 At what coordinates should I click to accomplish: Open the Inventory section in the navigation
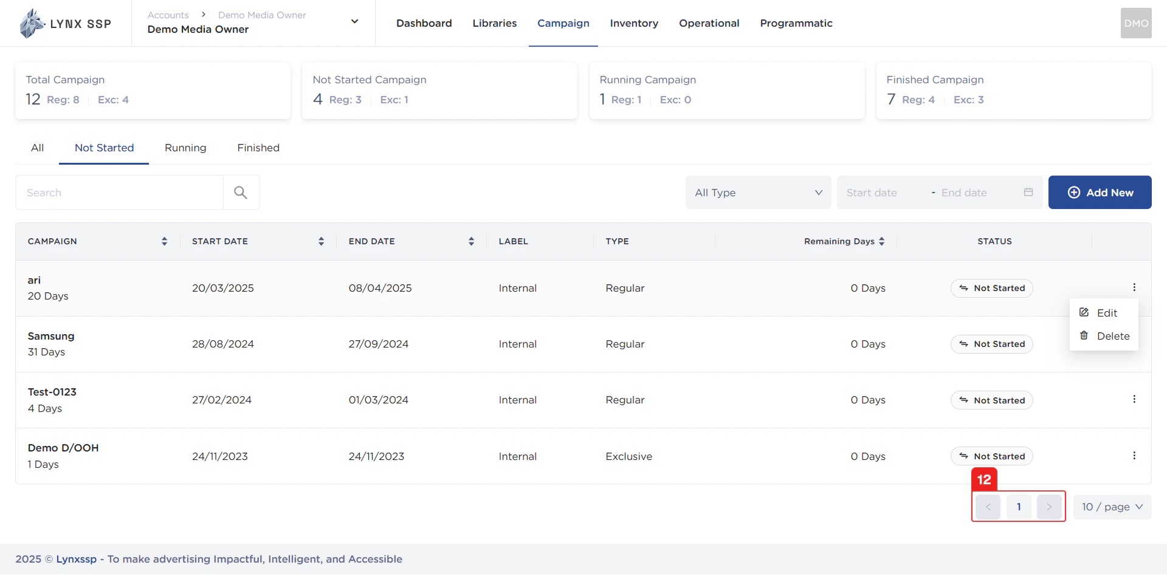[634, 23]
